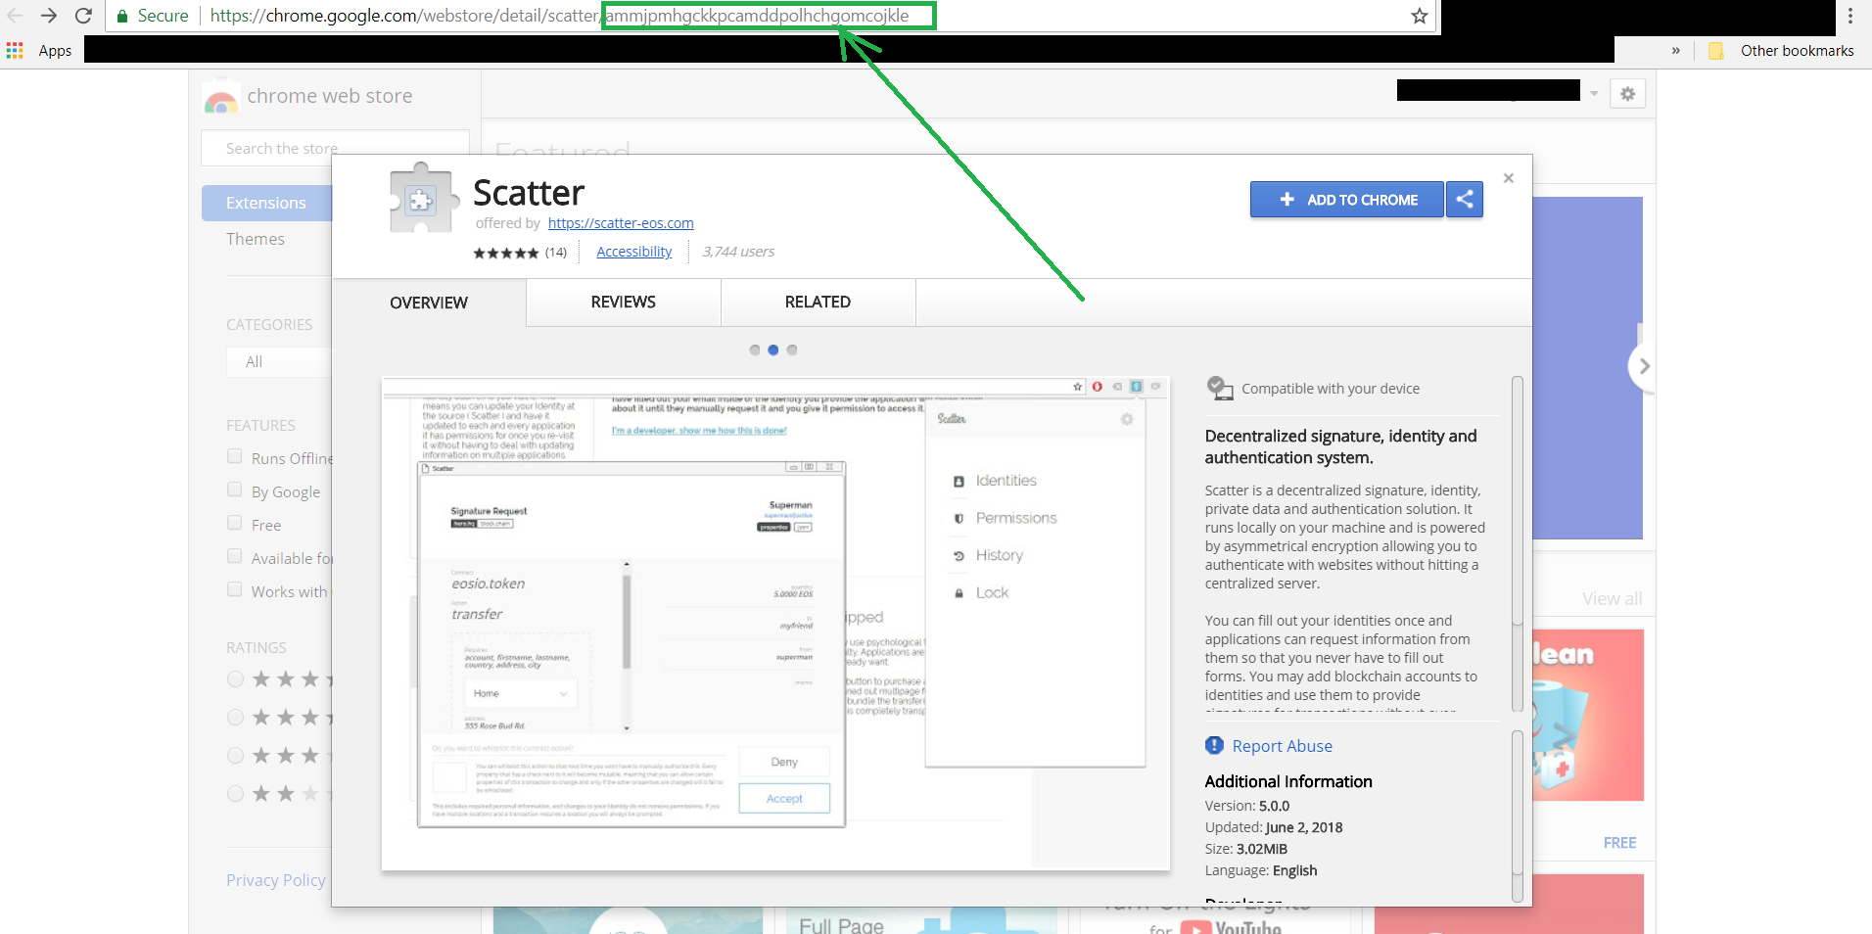This screenshot has width=1872, height=934.
Task: Click the next featured carousel arrow
Action: (x=1644, y=366)
